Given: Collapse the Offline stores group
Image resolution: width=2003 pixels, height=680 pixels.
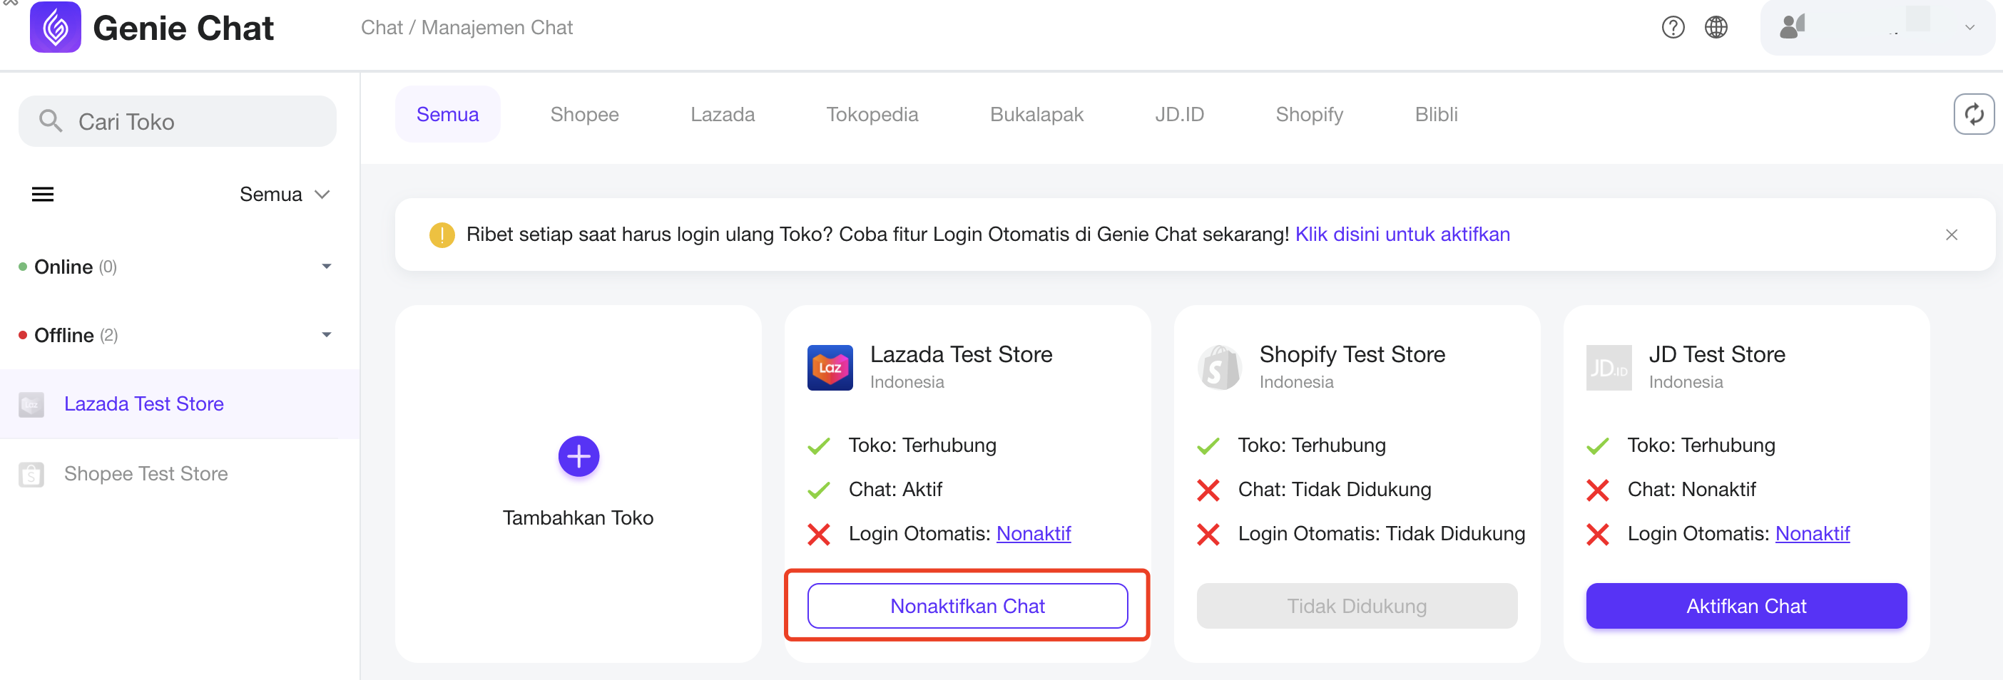Looking at the screenshot, I should 327,335.
